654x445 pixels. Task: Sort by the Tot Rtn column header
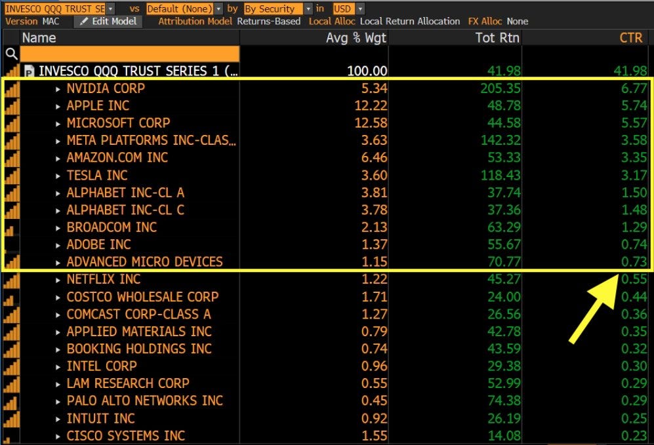click(497, 38)
